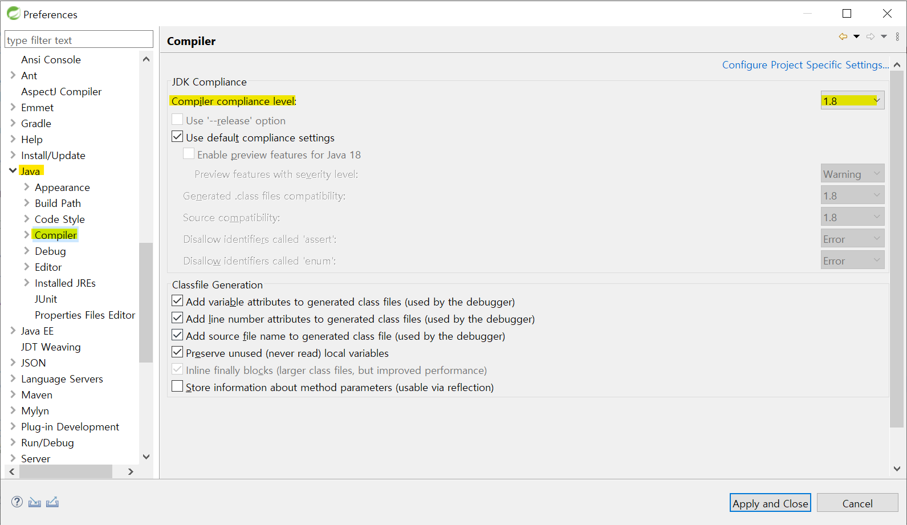Expand the Gradle tree node
This screenshot has width=907, height=525.
click(13, 123)
